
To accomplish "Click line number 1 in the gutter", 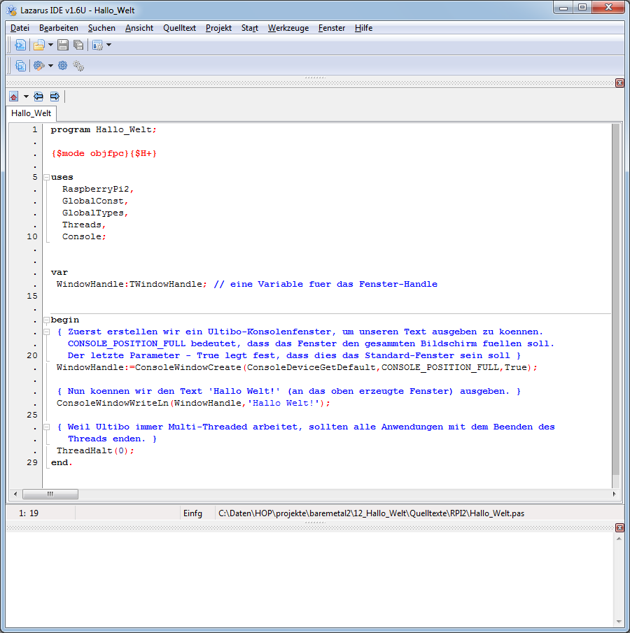I will coord(35,129).
